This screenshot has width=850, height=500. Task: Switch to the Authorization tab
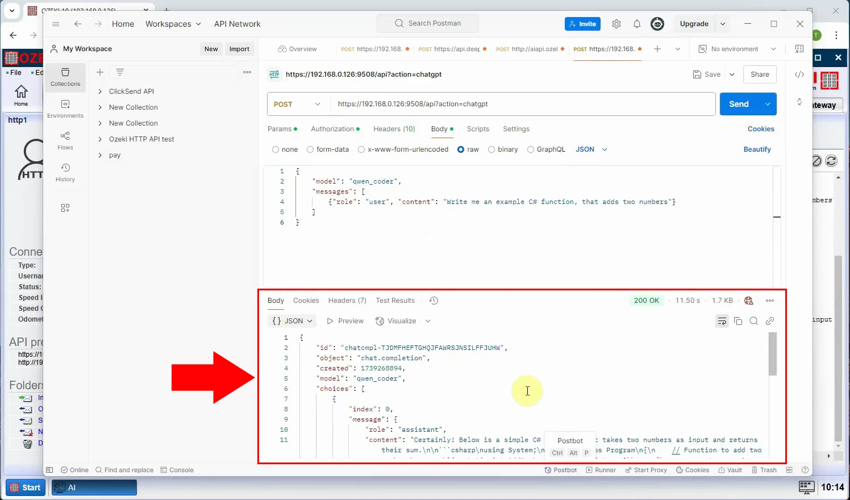pyautogui.click(x=335, y=129)
